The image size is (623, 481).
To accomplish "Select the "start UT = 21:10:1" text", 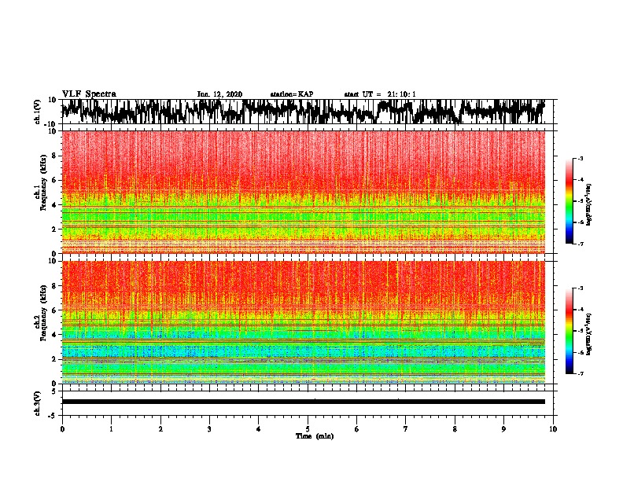I will (x=380, y=94).
